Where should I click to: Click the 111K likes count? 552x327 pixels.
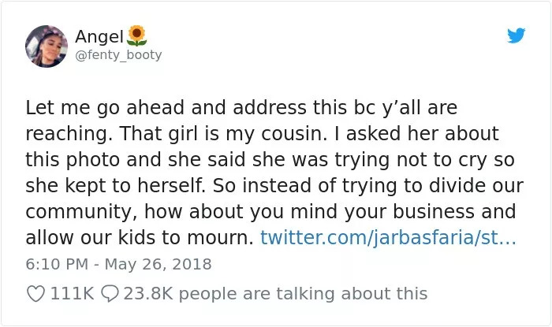pos(71,293)
